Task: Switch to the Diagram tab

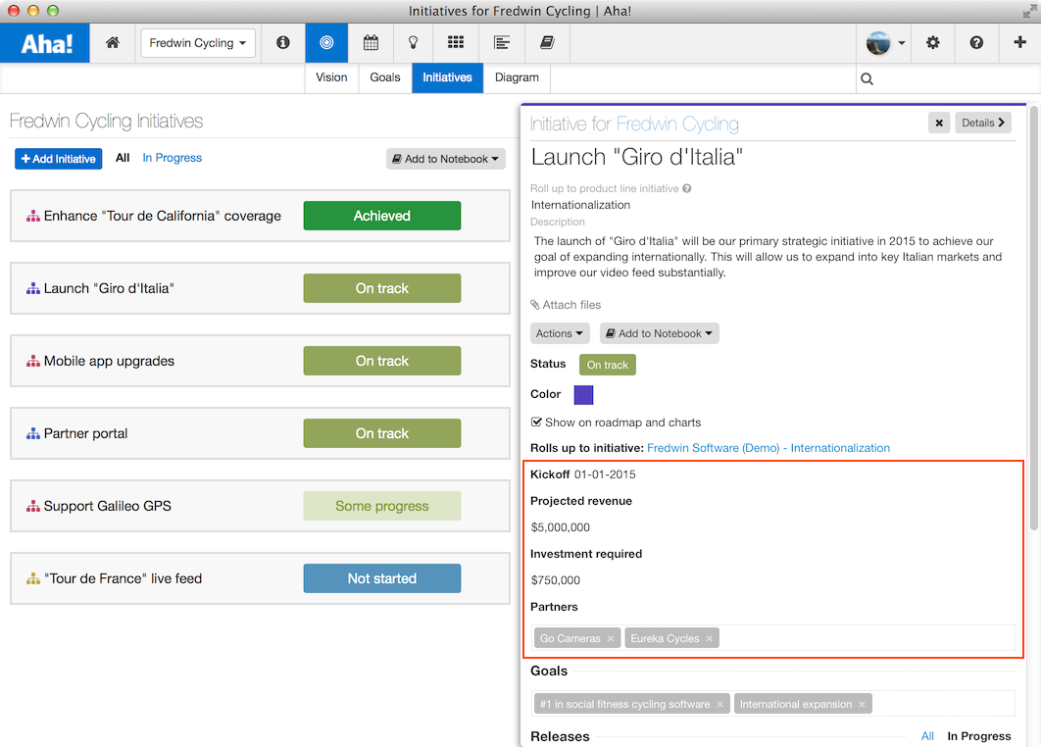Action: 517,77
